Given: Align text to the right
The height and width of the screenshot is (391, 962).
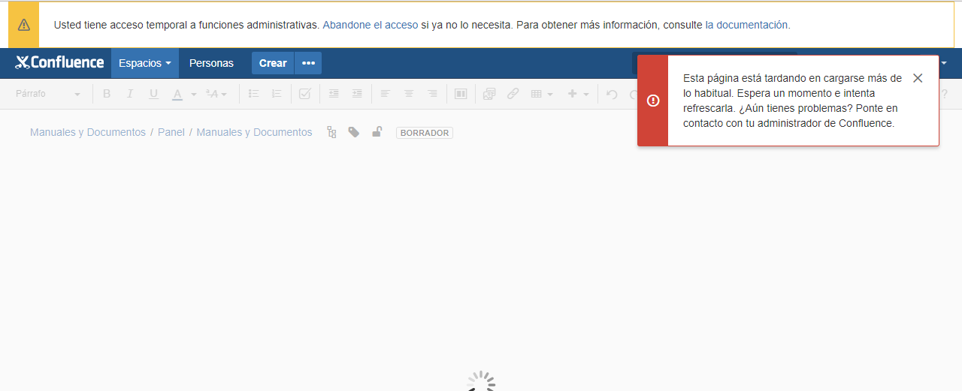Looking at the screenshot, I should pos(432,94).
